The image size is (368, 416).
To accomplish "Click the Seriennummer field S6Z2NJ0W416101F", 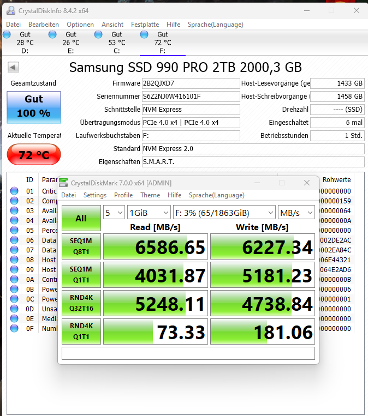I will 191,97.
